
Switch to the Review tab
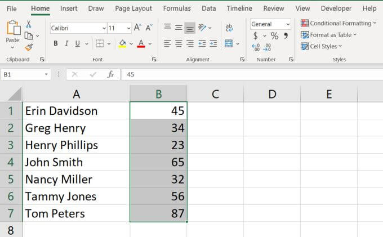point(274,8)
